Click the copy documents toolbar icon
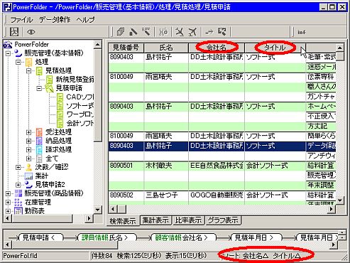 tap(121, 31)
